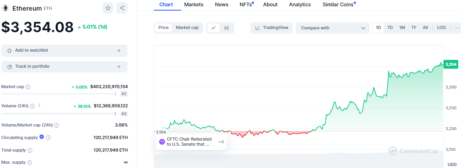Image resolution: width=461 pixels, height=168 pixels.
Task: Switch to the Analytics tab
Action: point(300,4)
